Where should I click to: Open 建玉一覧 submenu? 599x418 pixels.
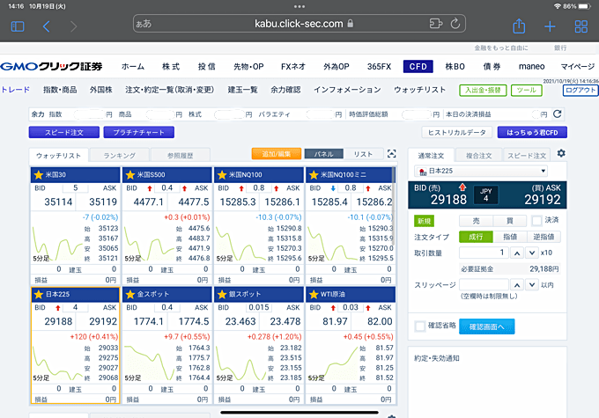243,90
